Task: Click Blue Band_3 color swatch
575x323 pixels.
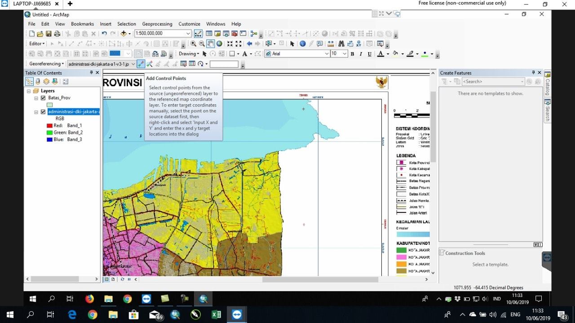Action: 50,139
